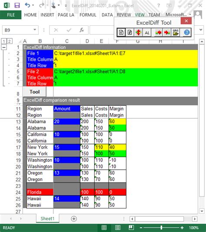
Task: Click the Excel application logo icon
Action: 7,5
